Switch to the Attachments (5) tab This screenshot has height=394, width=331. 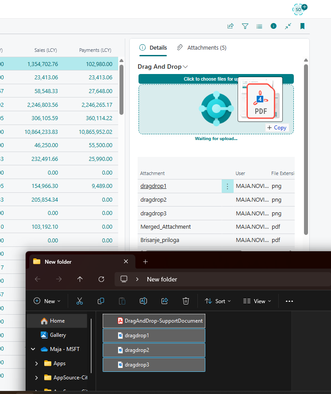[x=201, y=47]
